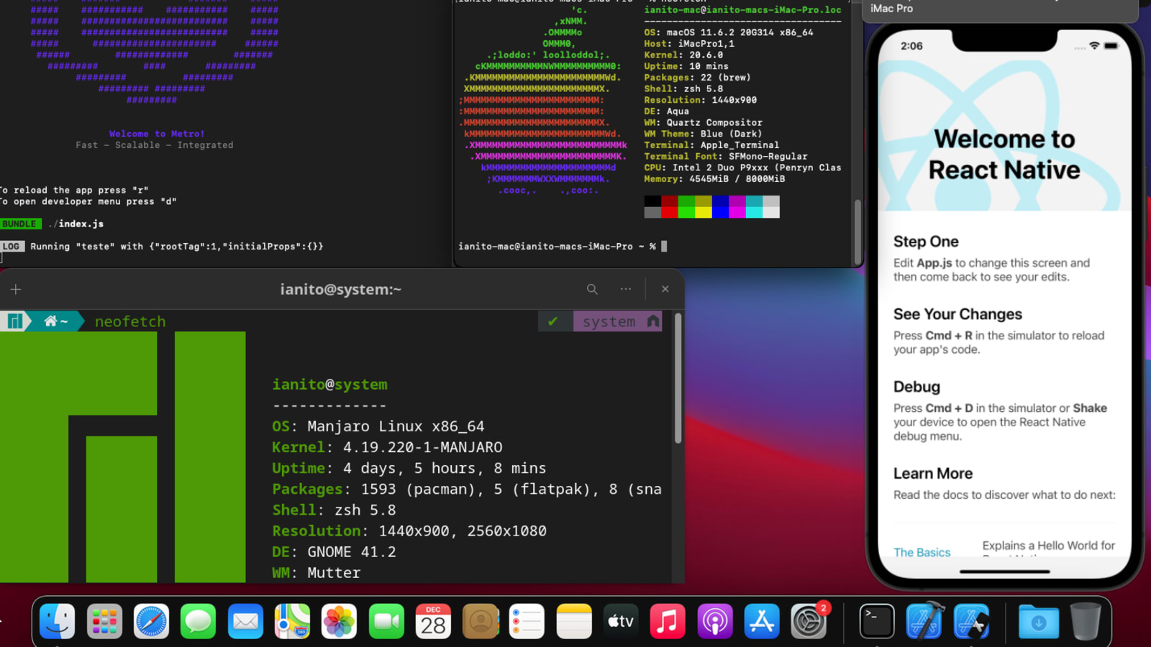Screen dimensions: 1151x647
Task: Click 'See Your Changes' heading in simulator
Action: point(957,314)
